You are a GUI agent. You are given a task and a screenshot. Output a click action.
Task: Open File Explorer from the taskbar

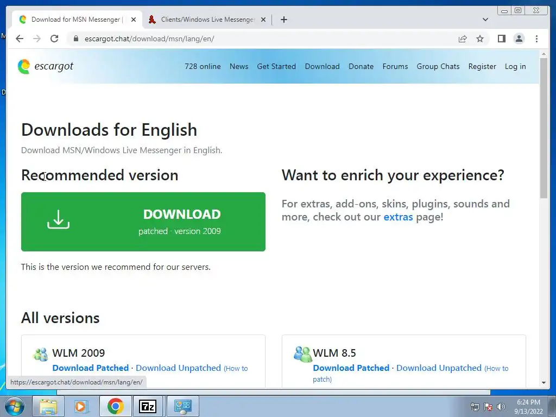pyautogui.click(x=48, y=406)
